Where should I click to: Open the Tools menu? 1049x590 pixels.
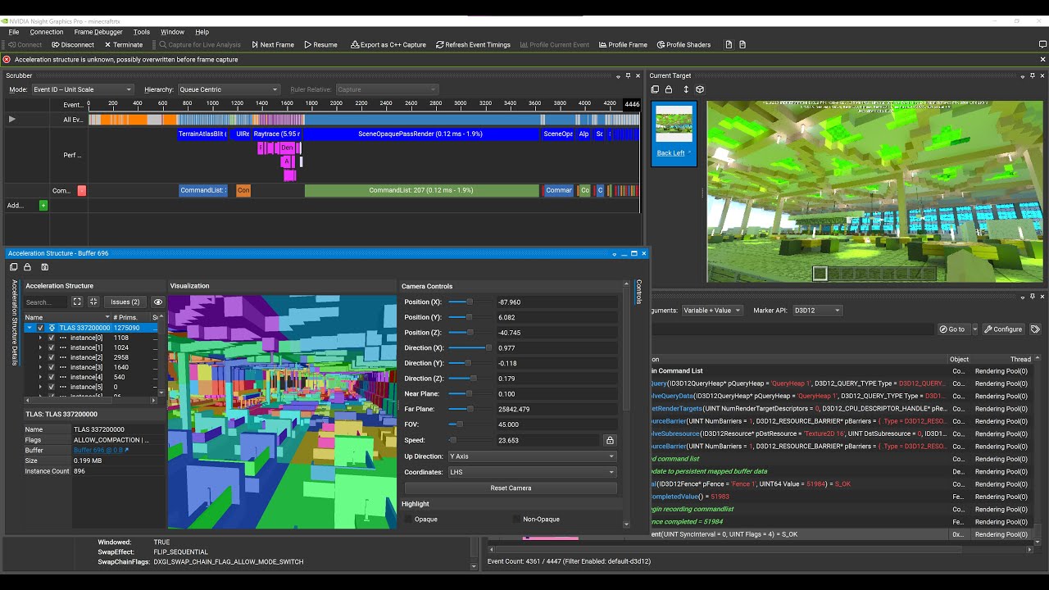click(x=142, y=32)
